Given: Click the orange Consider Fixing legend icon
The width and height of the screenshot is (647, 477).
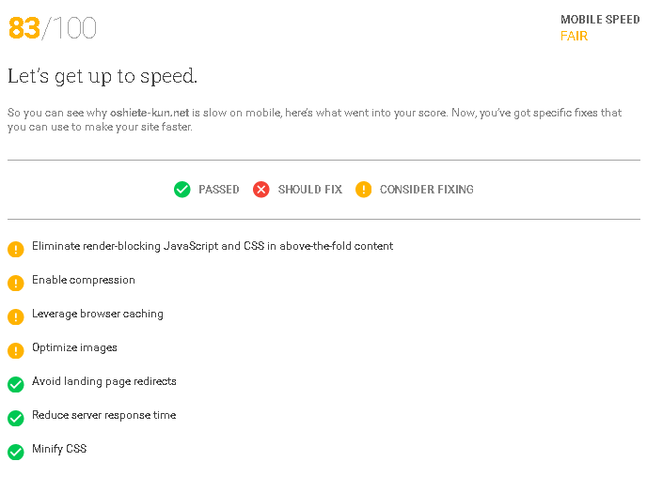Looking at the screenshot, I should (x=364, y=190).
